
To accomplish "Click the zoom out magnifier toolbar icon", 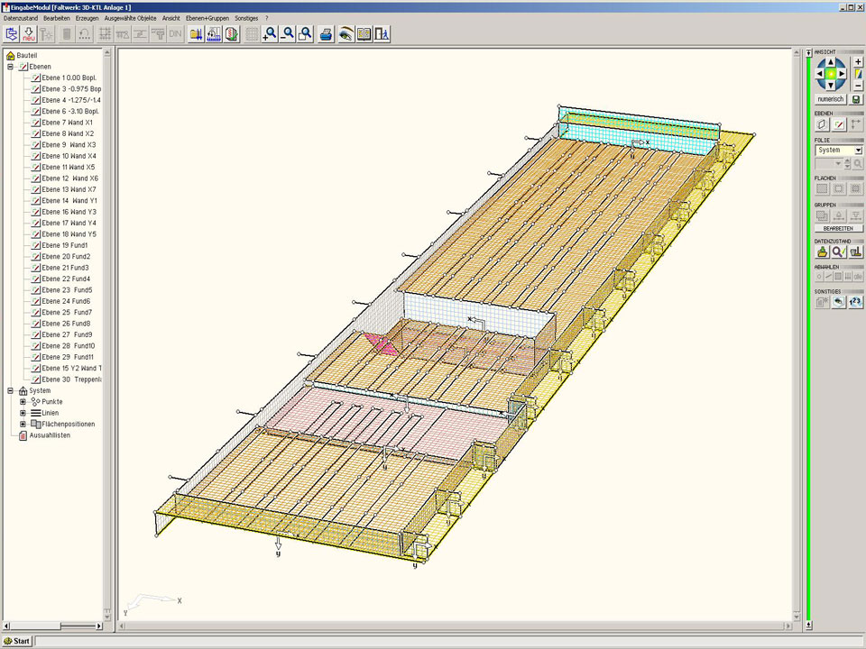I will [288, 34].
